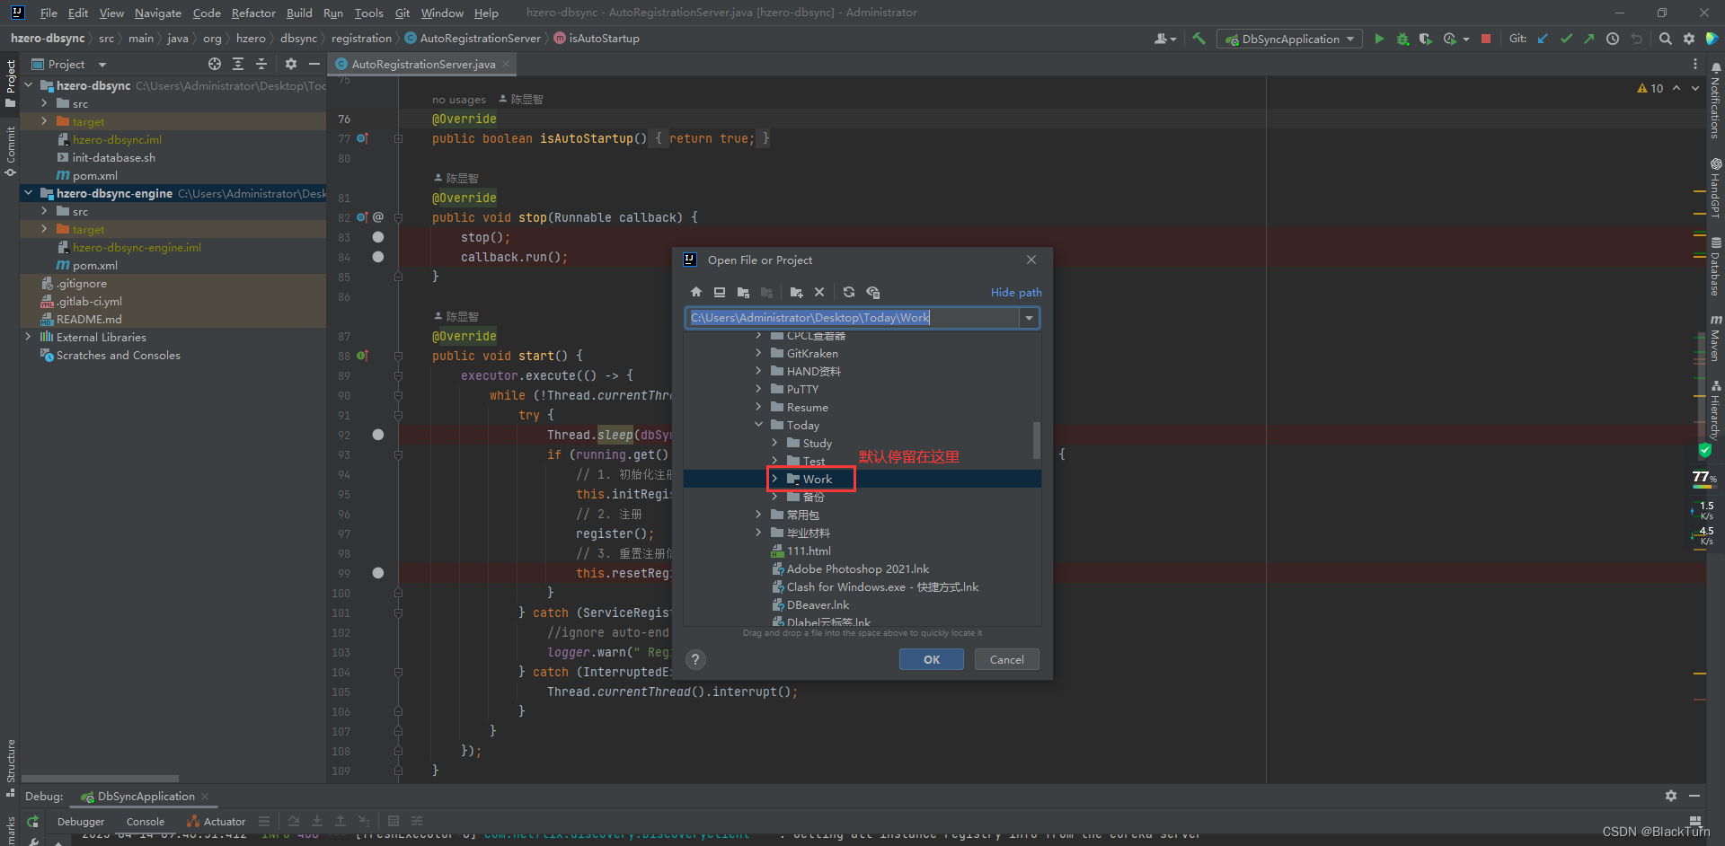Open the Refactor menu
The image size is (1725, 846).
point(253,13)
